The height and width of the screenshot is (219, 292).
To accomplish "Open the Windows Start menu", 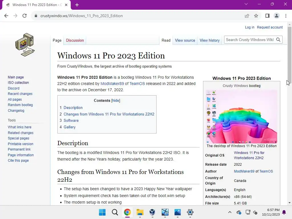I will [102, 212].
